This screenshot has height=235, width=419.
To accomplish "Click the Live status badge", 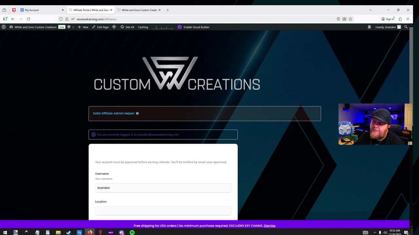I will pos(62,27).
